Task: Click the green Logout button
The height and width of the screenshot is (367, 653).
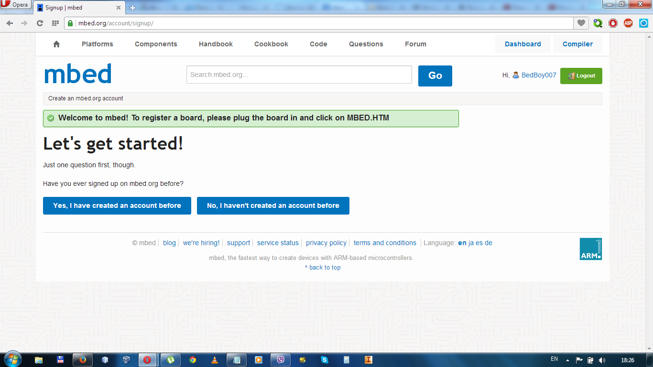Action: (581, 76)
